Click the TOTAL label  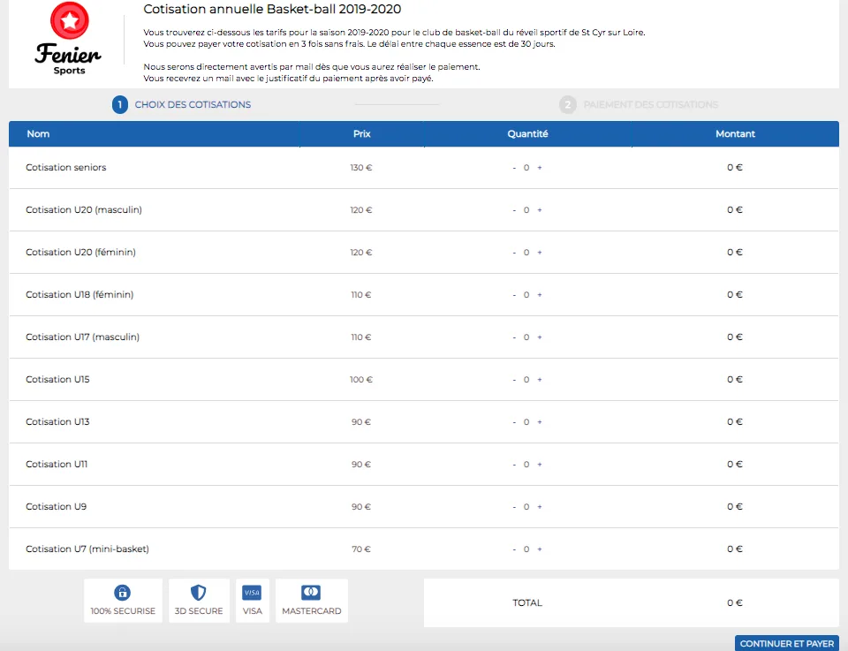coord(527,603)
